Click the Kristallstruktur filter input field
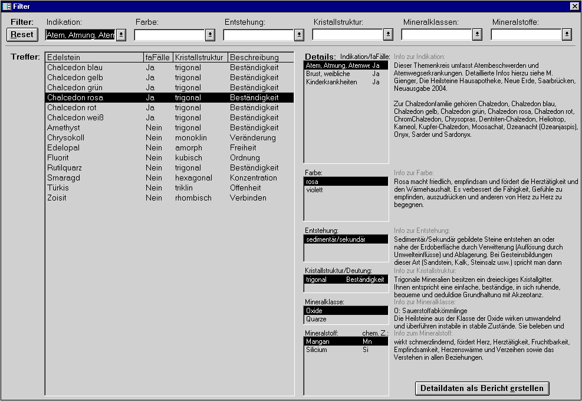The height and width of the screenshot is (401, 582). click(348, 35)
